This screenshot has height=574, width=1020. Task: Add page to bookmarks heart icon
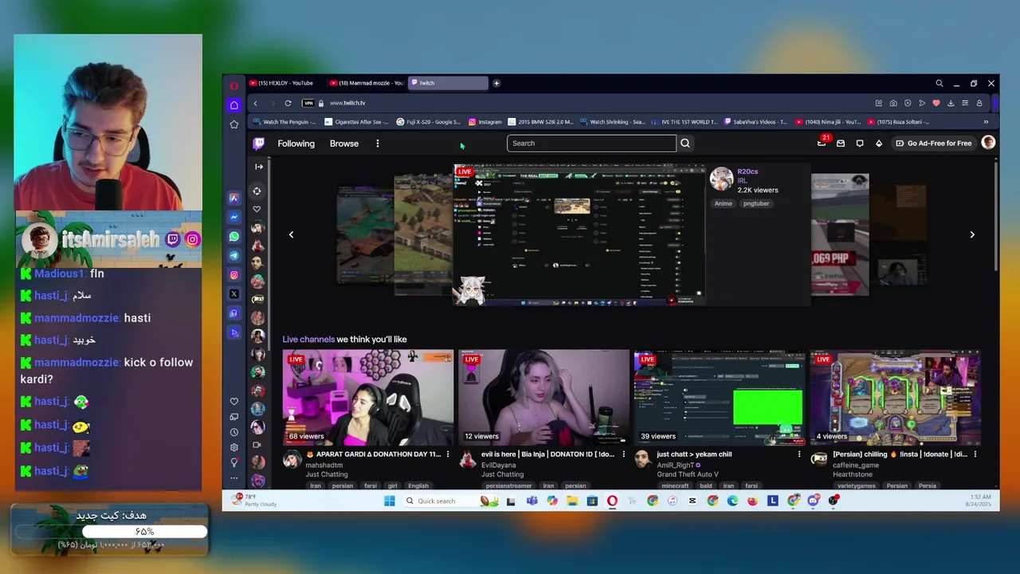[936, 103]
